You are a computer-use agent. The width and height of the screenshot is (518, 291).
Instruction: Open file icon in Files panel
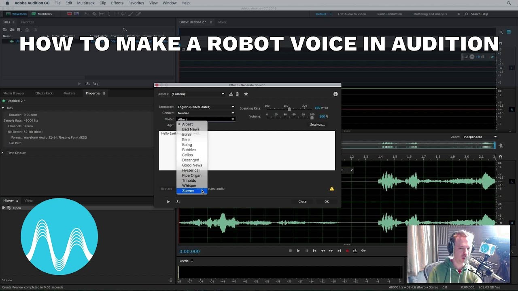click(6, 30)
